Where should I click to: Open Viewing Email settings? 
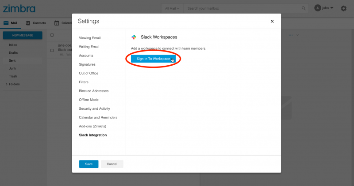tap(90, 38)
